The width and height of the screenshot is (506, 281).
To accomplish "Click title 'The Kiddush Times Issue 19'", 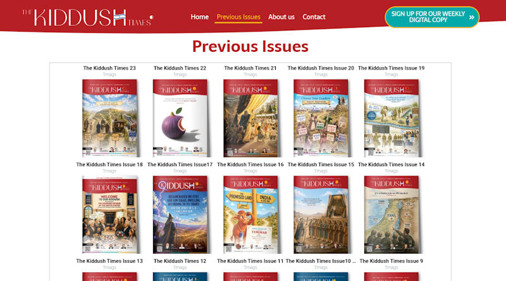I will tap(391, 68).
